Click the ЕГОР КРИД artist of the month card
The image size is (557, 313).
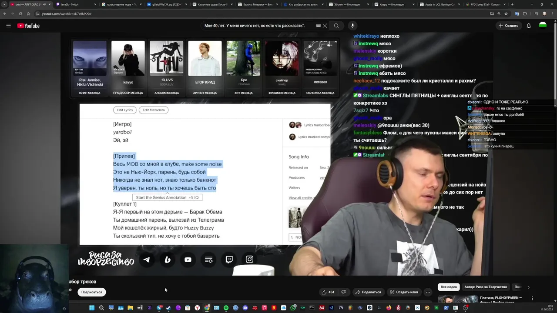tap(205, 68)
